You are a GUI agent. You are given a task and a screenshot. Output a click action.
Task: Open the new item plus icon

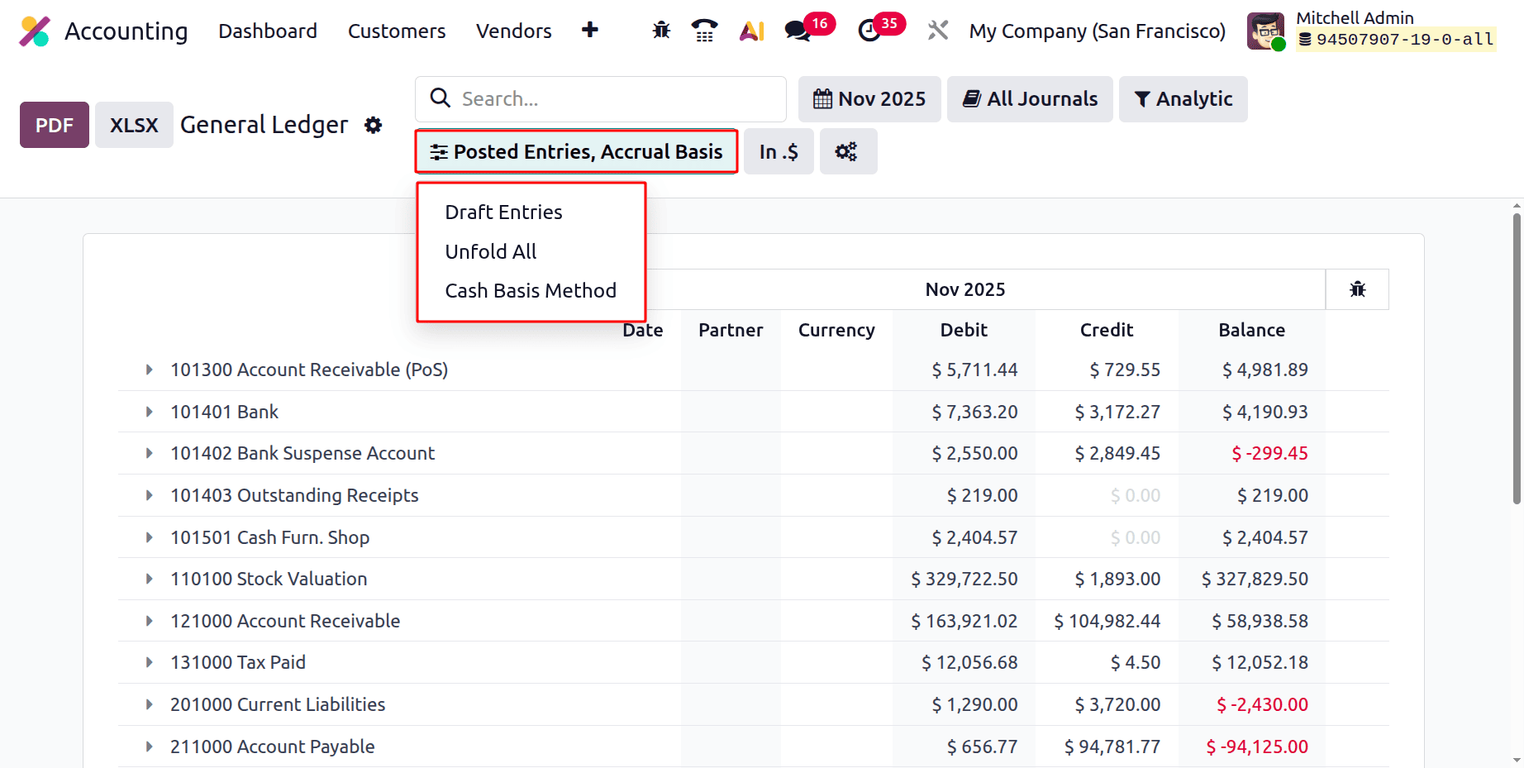coord(589,31)
